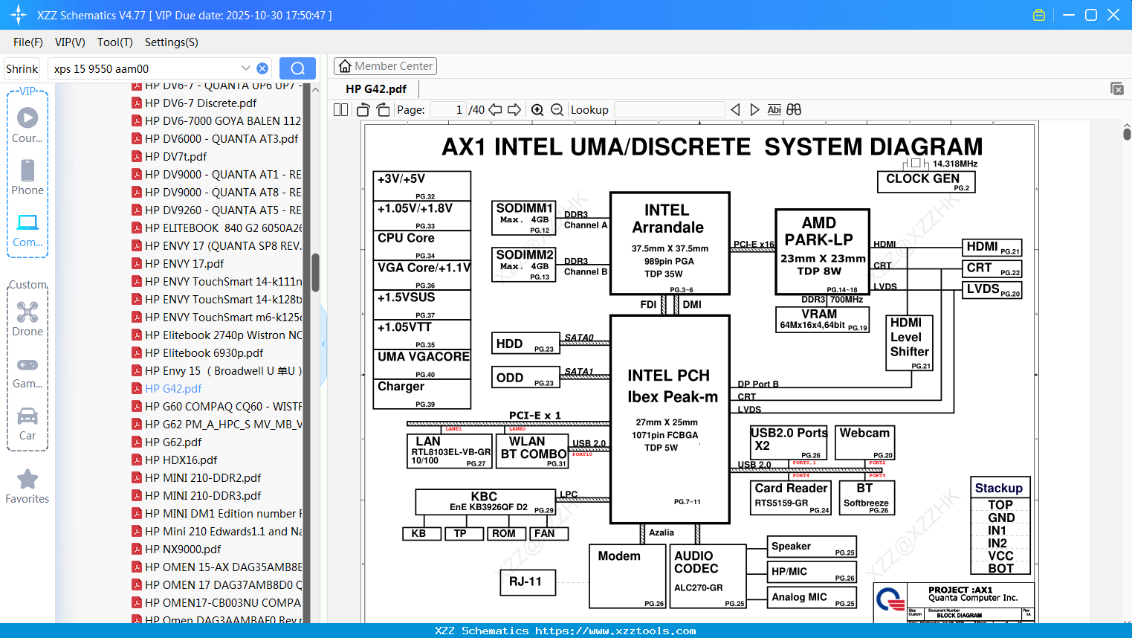The image size is (1132, 638).
Task: Open the Drone category
Action: click(x=28, y=319)
